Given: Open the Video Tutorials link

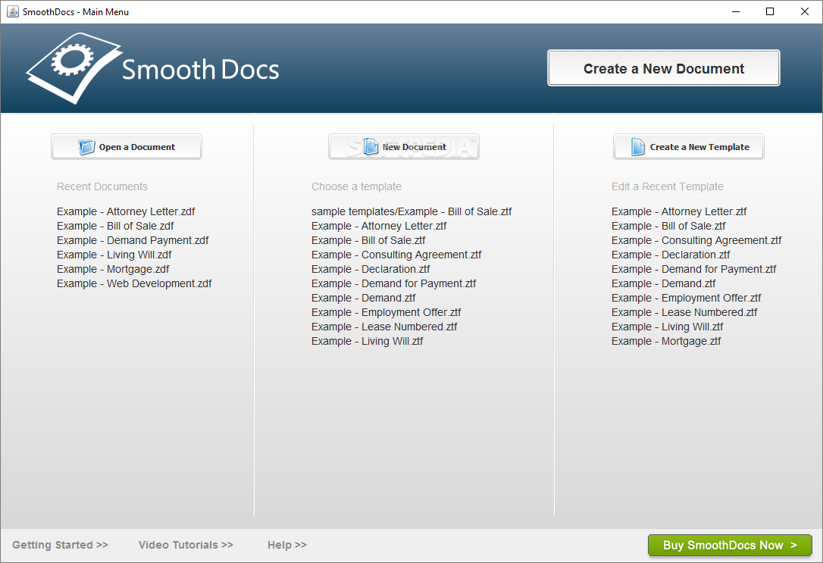Looking at the screenshot, I should point(186,545).
